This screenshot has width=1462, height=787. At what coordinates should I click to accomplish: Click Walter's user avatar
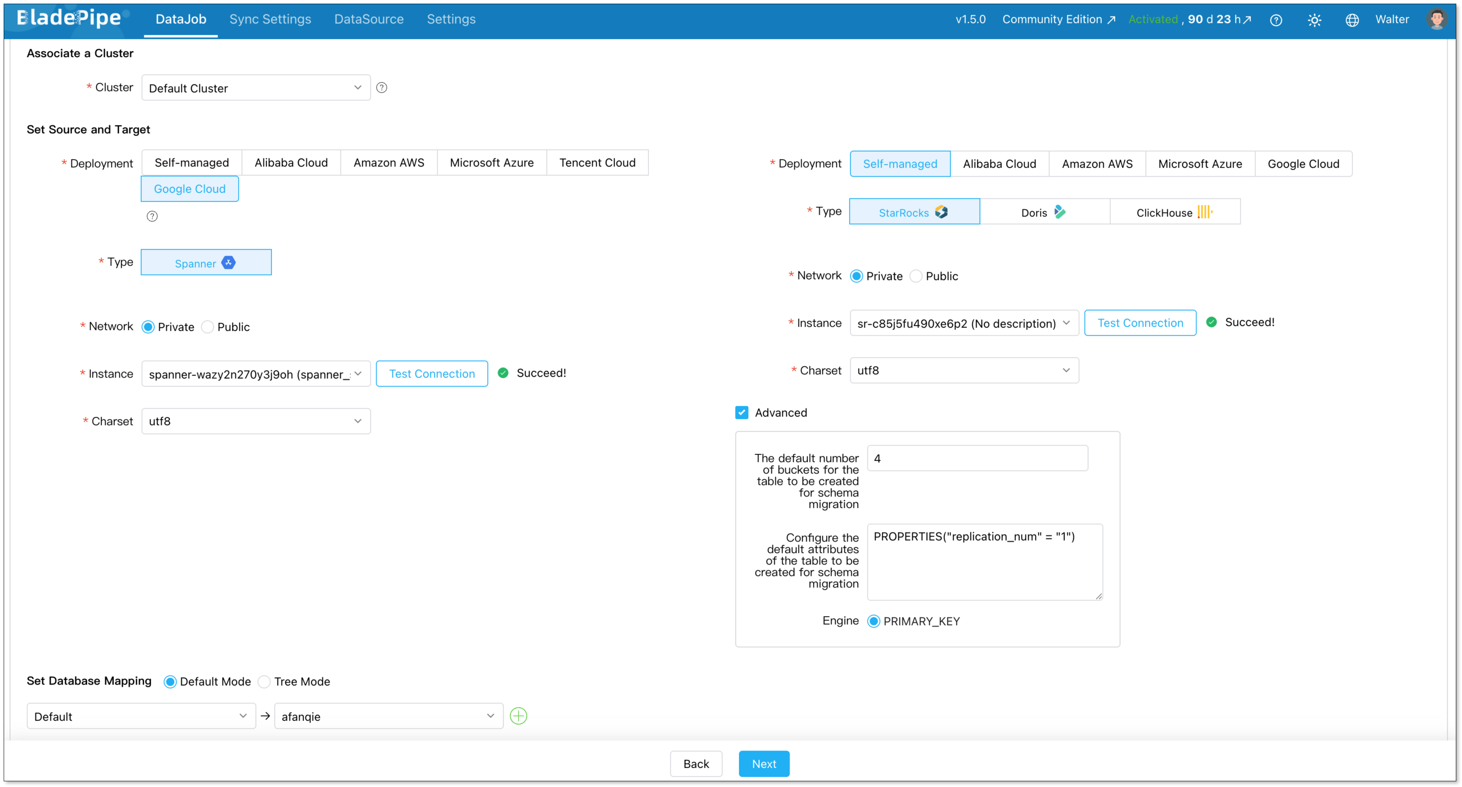1437,19
